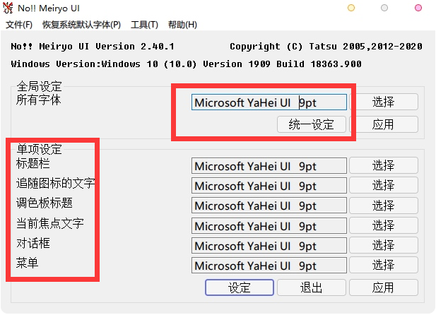436x315 pixels.
Task: Click the No!! Meiryo UI Version 2.40.1 text
Action: click(x=93, y=46)
